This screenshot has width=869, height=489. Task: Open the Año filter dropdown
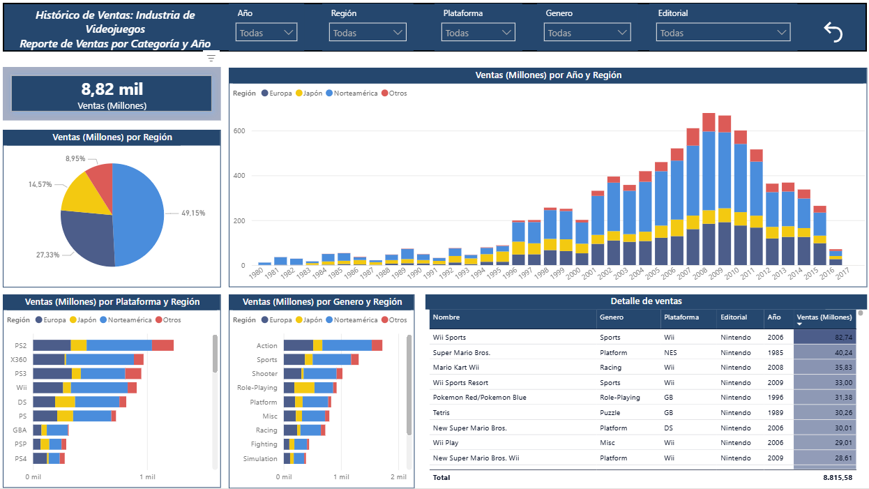pyautogui.click(x=266, y=32)
